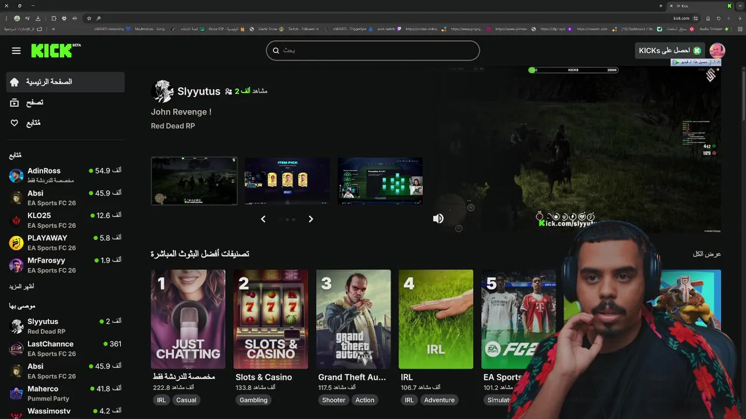Click the احصل على KICKs button
Screen dimensions: 746x419
pyautogui.click(x=670, y=51)
